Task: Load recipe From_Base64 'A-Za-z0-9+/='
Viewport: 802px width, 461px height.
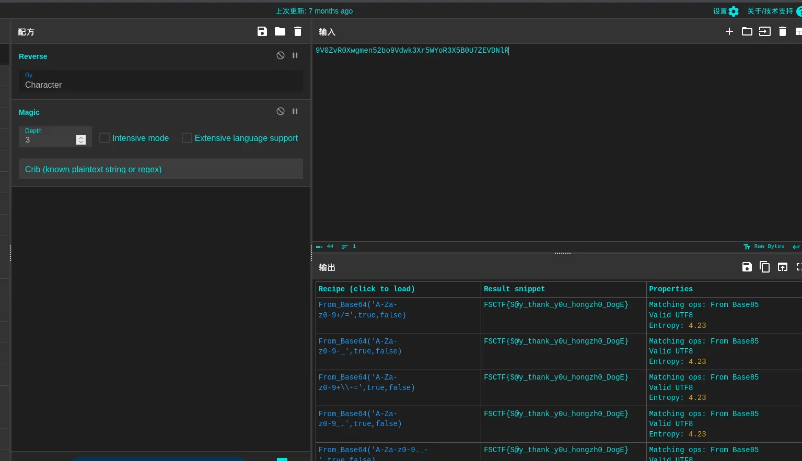Action: click(362, 310)
